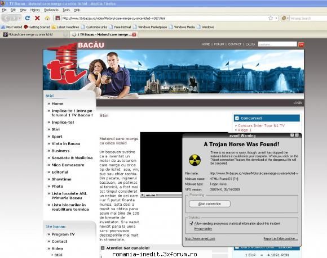
Task: Open the Business sidebar link
Action: 60,151
